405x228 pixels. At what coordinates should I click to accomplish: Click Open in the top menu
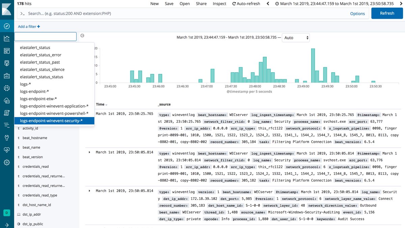point(185,4)
